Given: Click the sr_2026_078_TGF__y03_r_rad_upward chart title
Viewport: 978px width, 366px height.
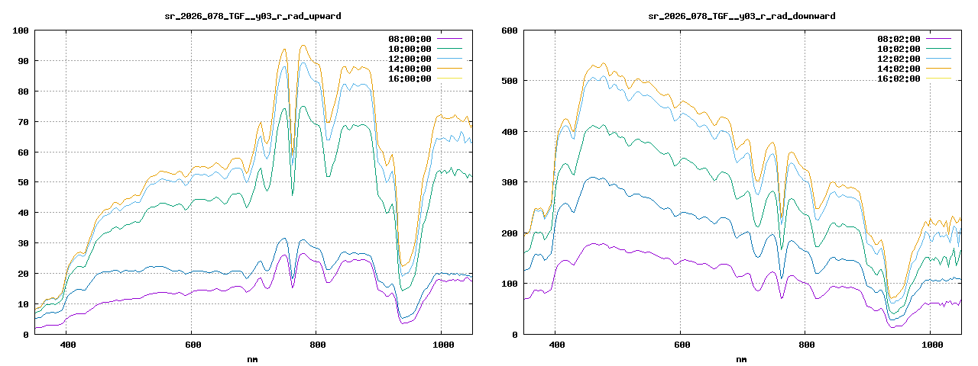Looking at the screenshot, I should point(253,16).
